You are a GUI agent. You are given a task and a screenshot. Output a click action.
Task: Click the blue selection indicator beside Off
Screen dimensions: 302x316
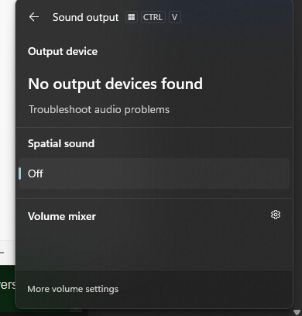pyautogui.click(x=20, y=173)
